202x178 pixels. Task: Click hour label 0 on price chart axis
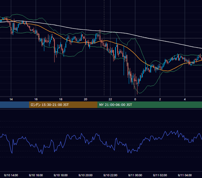click(x=135, y=99)
